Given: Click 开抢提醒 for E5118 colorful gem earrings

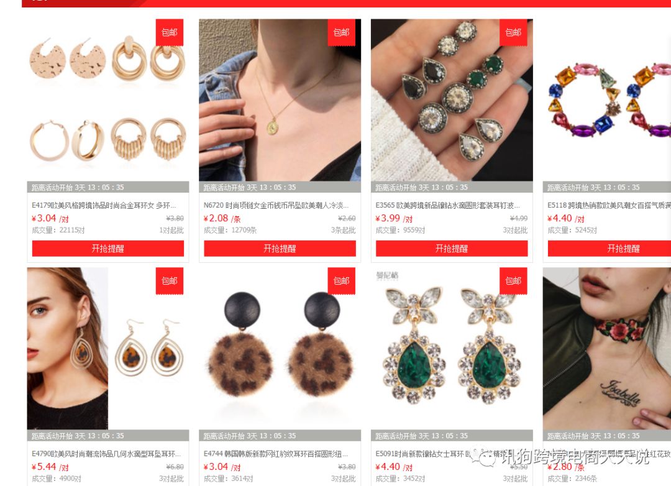Looking at the screenshot, I should (x=609, y=249).
